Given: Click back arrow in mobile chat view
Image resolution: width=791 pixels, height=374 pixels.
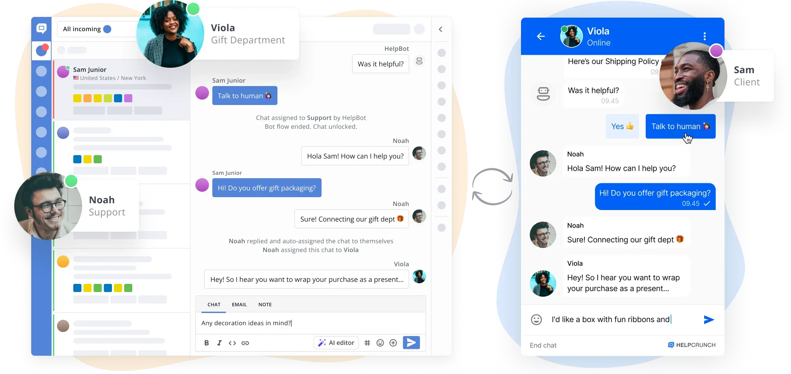Looking at the screenshot, I should click(x=541, y=36).
